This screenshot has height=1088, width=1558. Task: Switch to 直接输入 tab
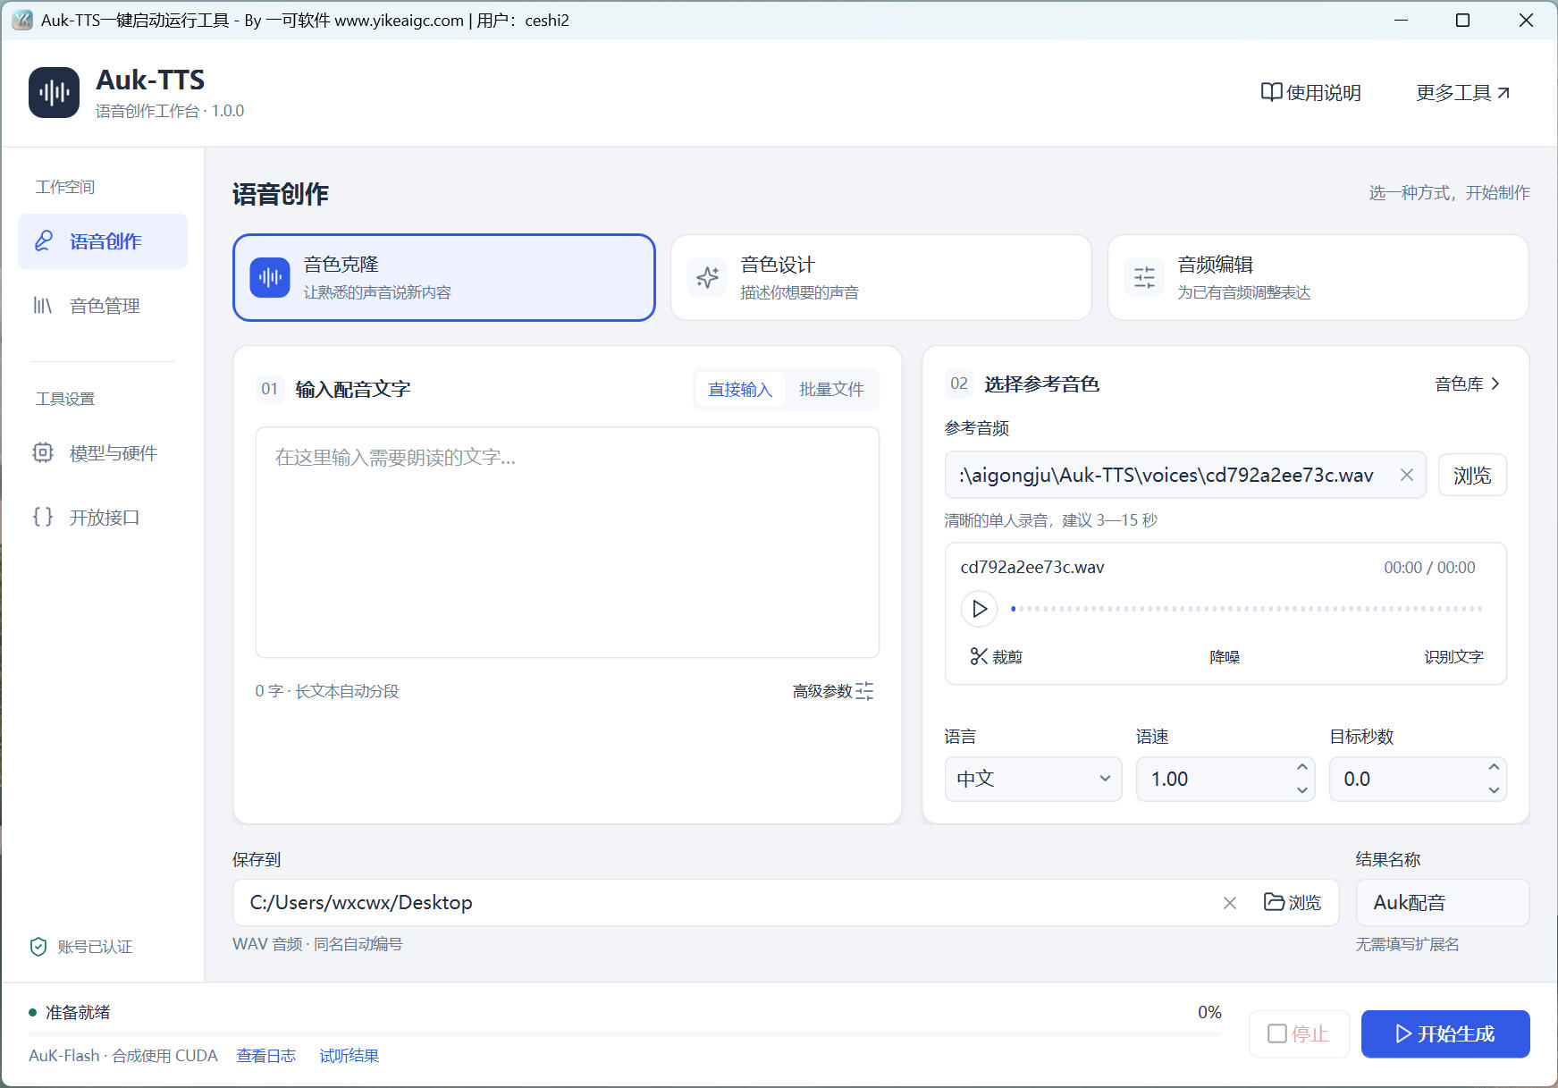point(740,389)
